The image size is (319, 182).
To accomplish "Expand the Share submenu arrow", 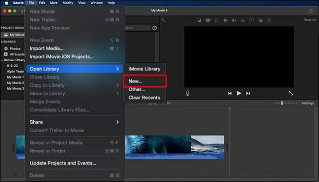I will [117, 122].
